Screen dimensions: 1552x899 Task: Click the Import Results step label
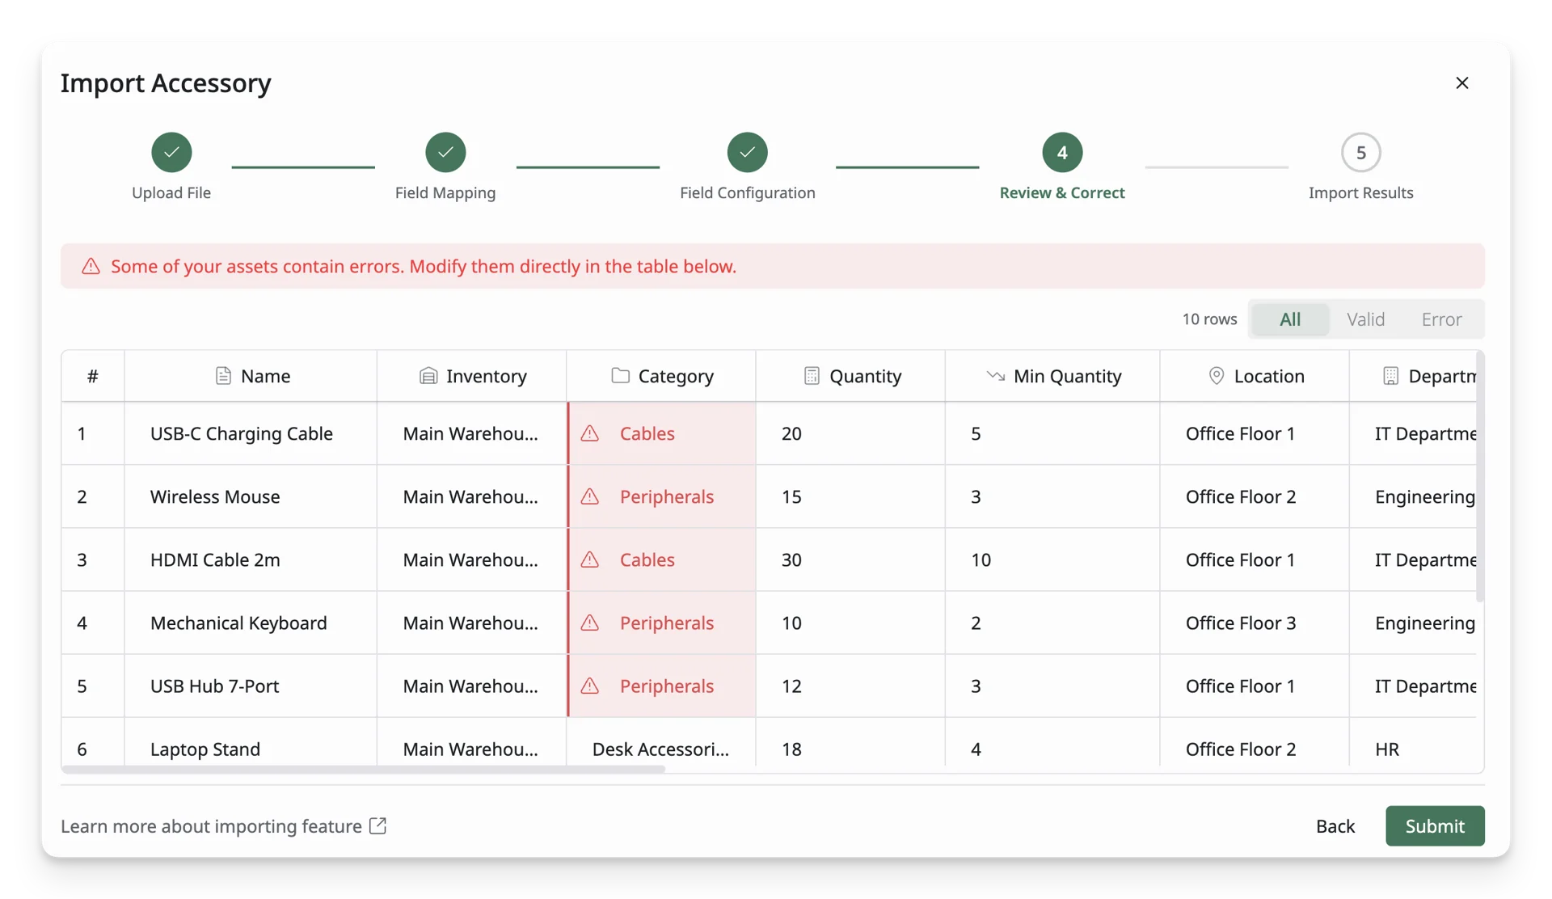[x=1360, y=192]
